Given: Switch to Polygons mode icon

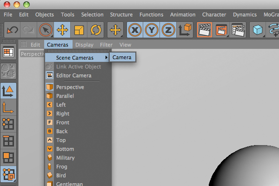Looking at the screenshot, I should pyautogui.click(x=8, y=157).
